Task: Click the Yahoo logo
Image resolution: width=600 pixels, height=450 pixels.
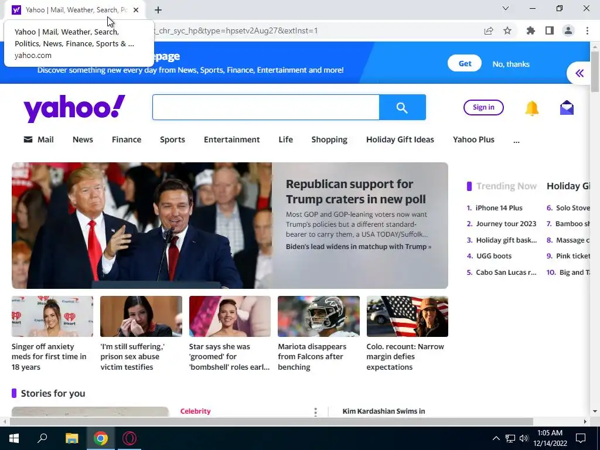Action: click(x=74, y=108)
